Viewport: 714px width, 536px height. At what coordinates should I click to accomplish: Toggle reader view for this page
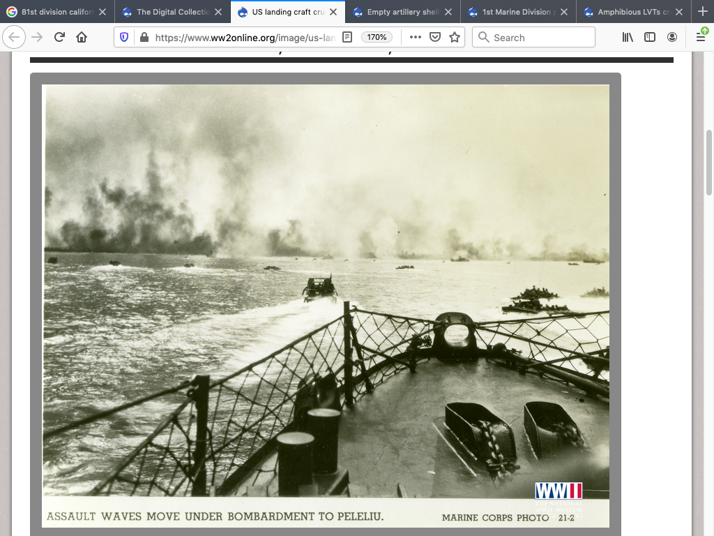(347, 38)
